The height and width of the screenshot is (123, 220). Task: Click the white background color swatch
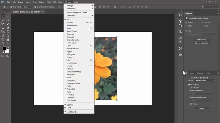[7, 51]
